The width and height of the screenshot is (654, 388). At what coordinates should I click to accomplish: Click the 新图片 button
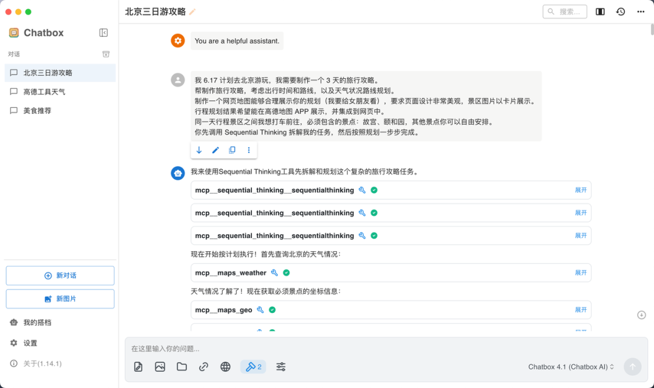pos(59,298)
